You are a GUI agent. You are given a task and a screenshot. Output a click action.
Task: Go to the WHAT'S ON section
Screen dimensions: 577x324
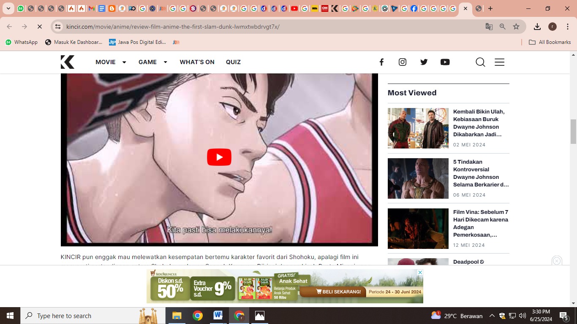point(197,62)
